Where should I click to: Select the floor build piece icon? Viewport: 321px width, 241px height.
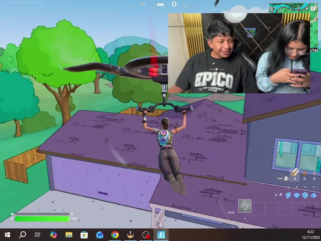tap(297, 195)
